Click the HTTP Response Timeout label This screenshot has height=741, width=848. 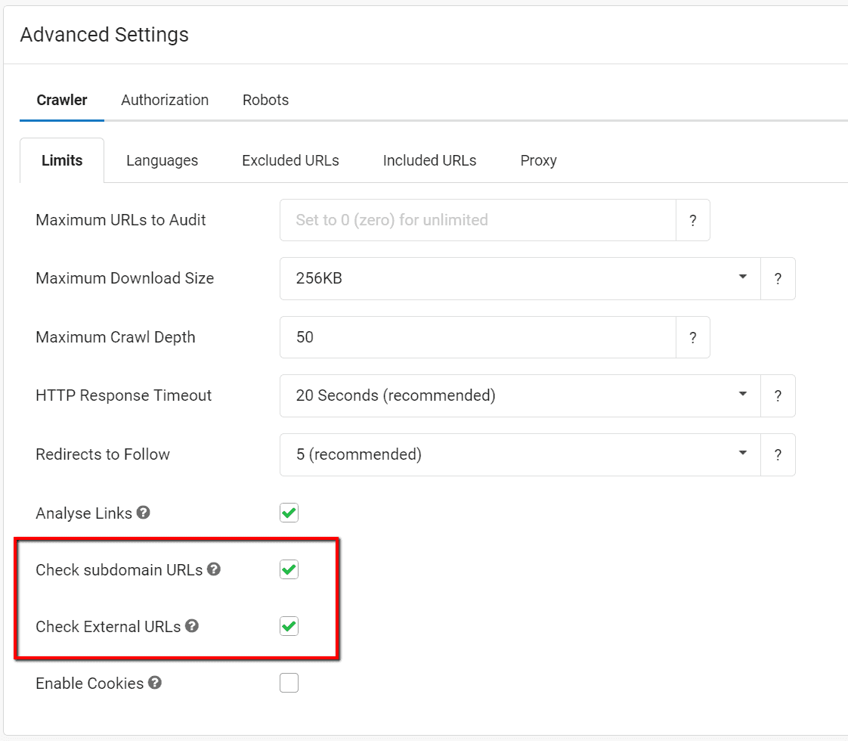pyautogui.click(x=123, y=396)
